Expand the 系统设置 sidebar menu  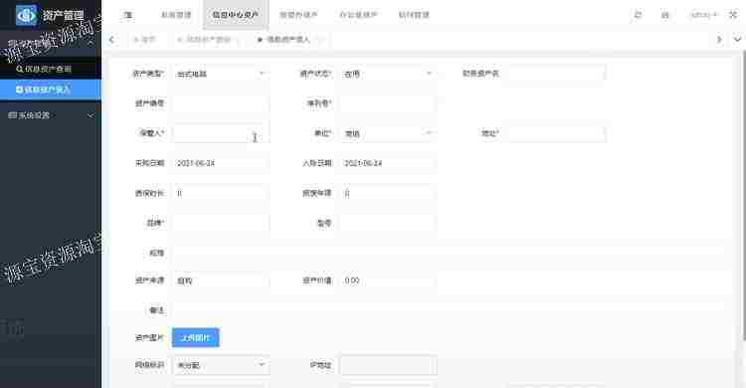point(51,115)
